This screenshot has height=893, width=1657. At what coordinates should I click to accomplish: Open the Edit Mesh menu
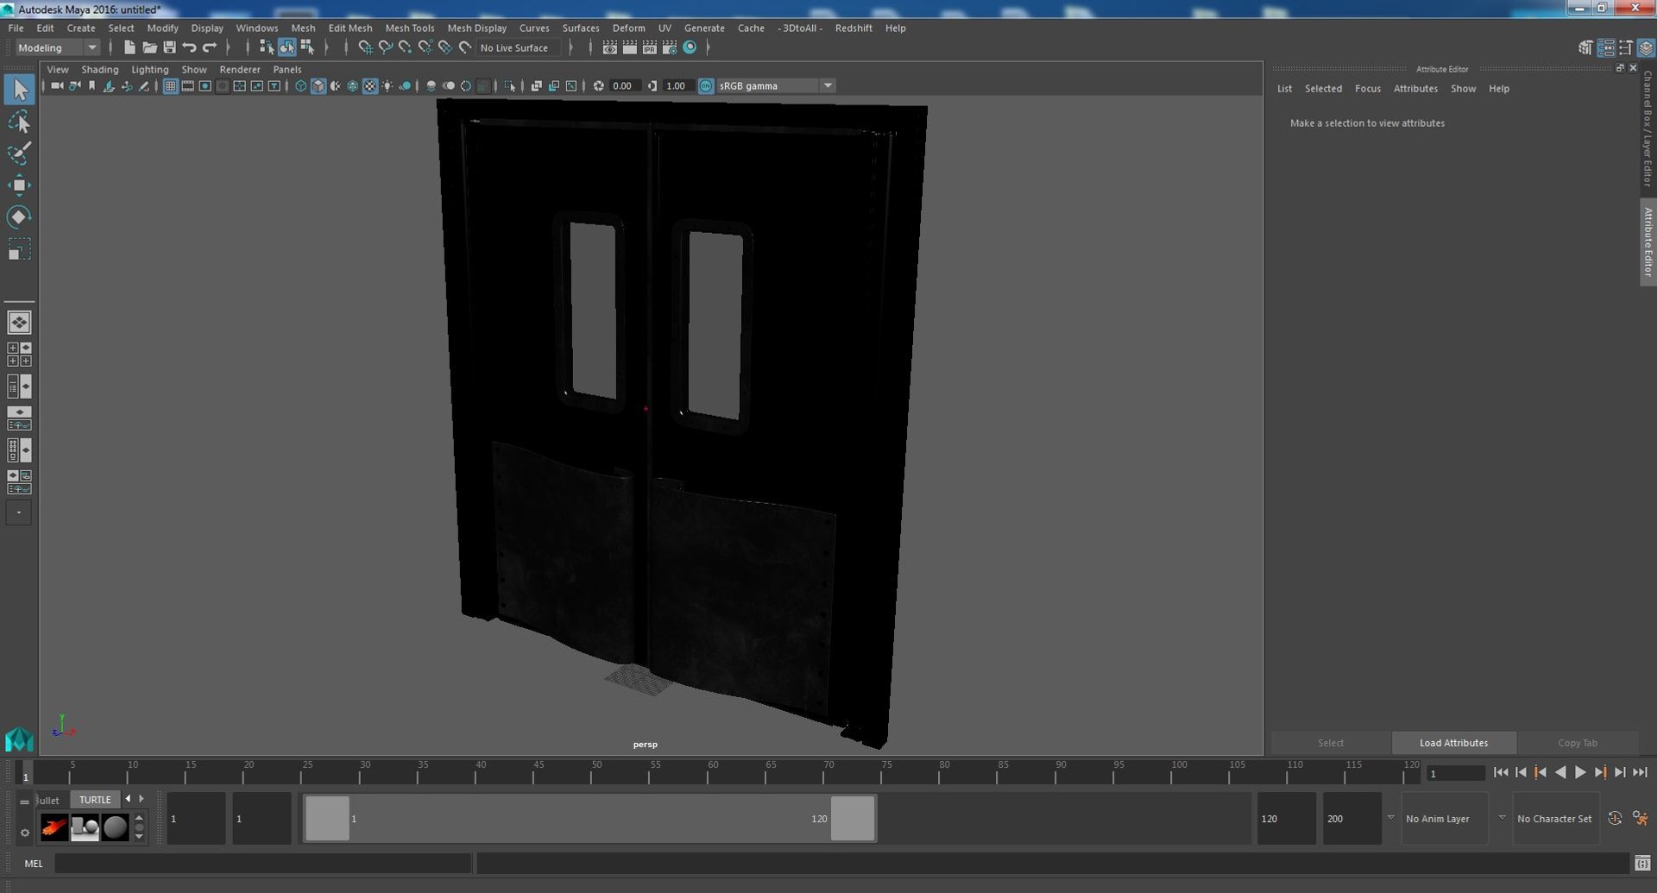coord(350,28)
